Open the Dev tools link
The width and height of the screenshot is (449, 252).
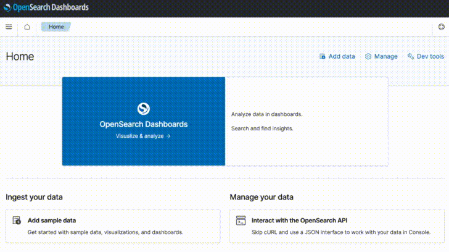[426, 56]
